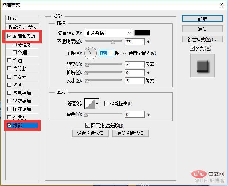The image size is (228, 186).
Task: Enable the 光泽 checkbox
Action: (x=10, y=85)
